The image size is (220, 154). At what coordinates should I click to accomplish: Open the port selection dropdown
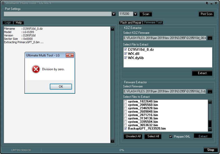click(x=114, y=14)
